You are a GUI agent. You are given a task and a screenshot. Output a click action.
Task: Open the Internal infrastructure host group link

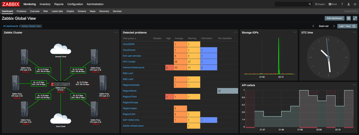[134, 67]
